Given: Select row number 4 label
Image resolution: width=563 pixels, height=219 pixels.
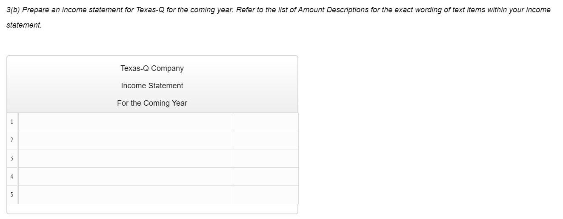Looking at the screenshot, I should [x=12, y=177].
